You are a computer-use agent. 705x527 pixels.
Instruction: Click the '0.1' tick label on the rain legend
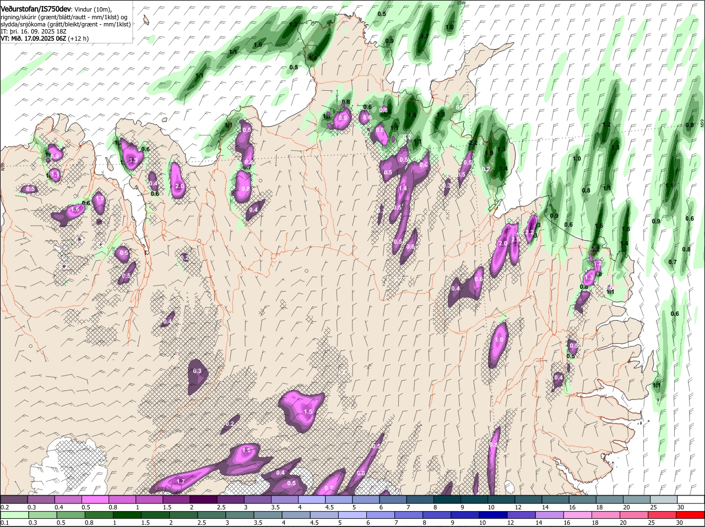4,523
